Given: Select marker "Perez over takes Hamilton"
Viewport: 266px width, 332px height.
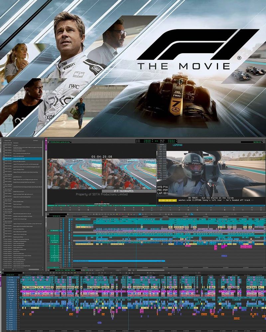Looking at the screenshot, I should 22,162.
